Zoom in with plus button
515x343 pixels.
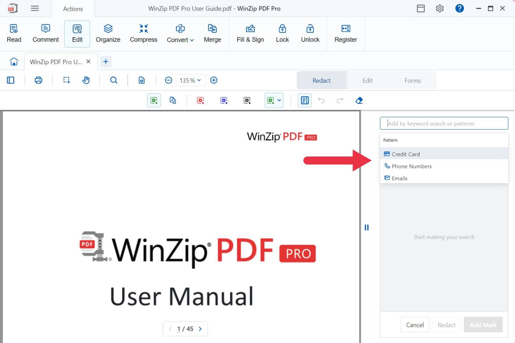coord(214,80)
